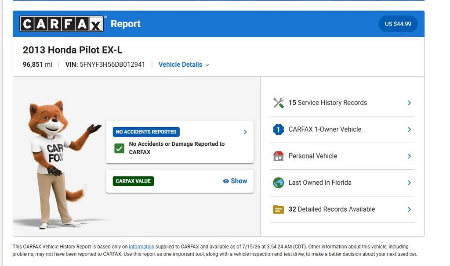Open the 'information' hyperlink in the disclaimer

coord(142,247)
